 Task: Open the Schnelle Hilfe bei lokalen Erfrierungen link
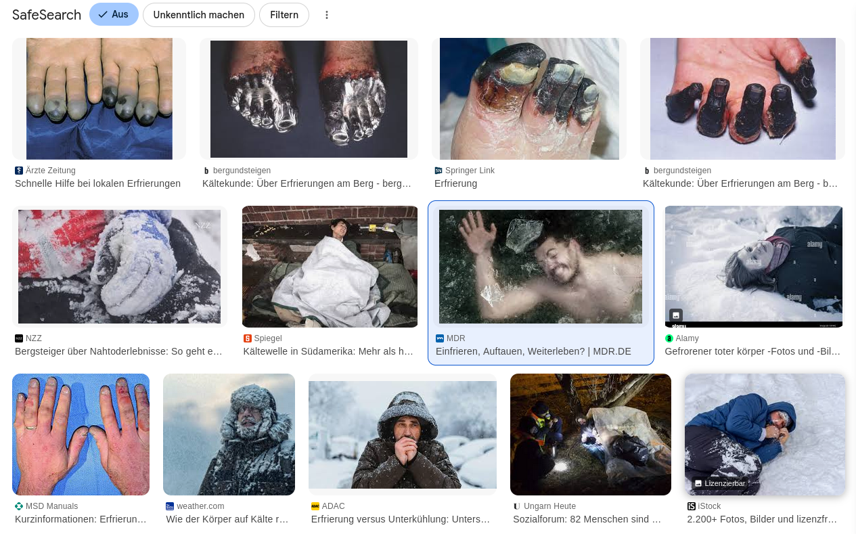98,183
